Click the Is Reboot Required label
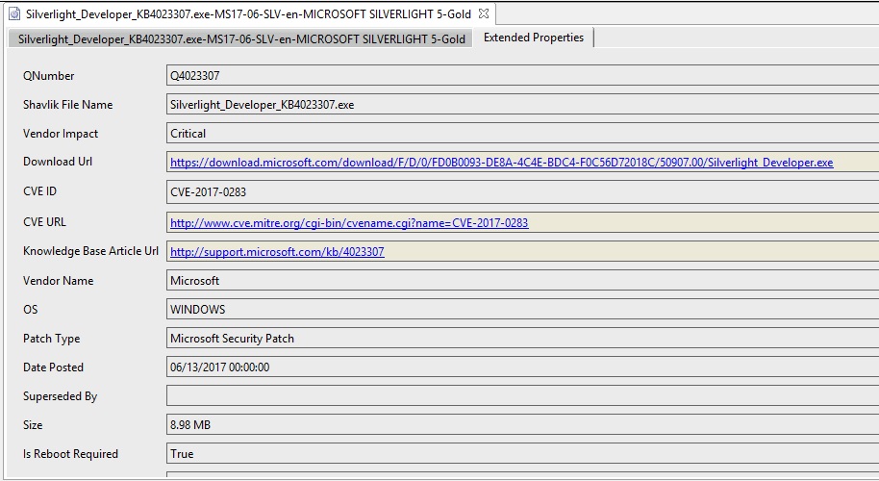 click(x=70, y=454)
